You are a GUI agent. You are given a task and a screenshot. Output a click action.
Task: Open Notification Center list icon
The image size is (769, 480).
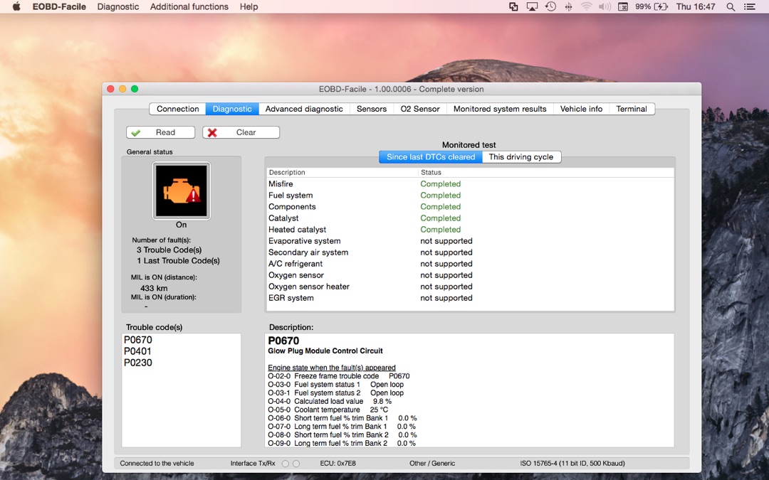coord(750,7)
